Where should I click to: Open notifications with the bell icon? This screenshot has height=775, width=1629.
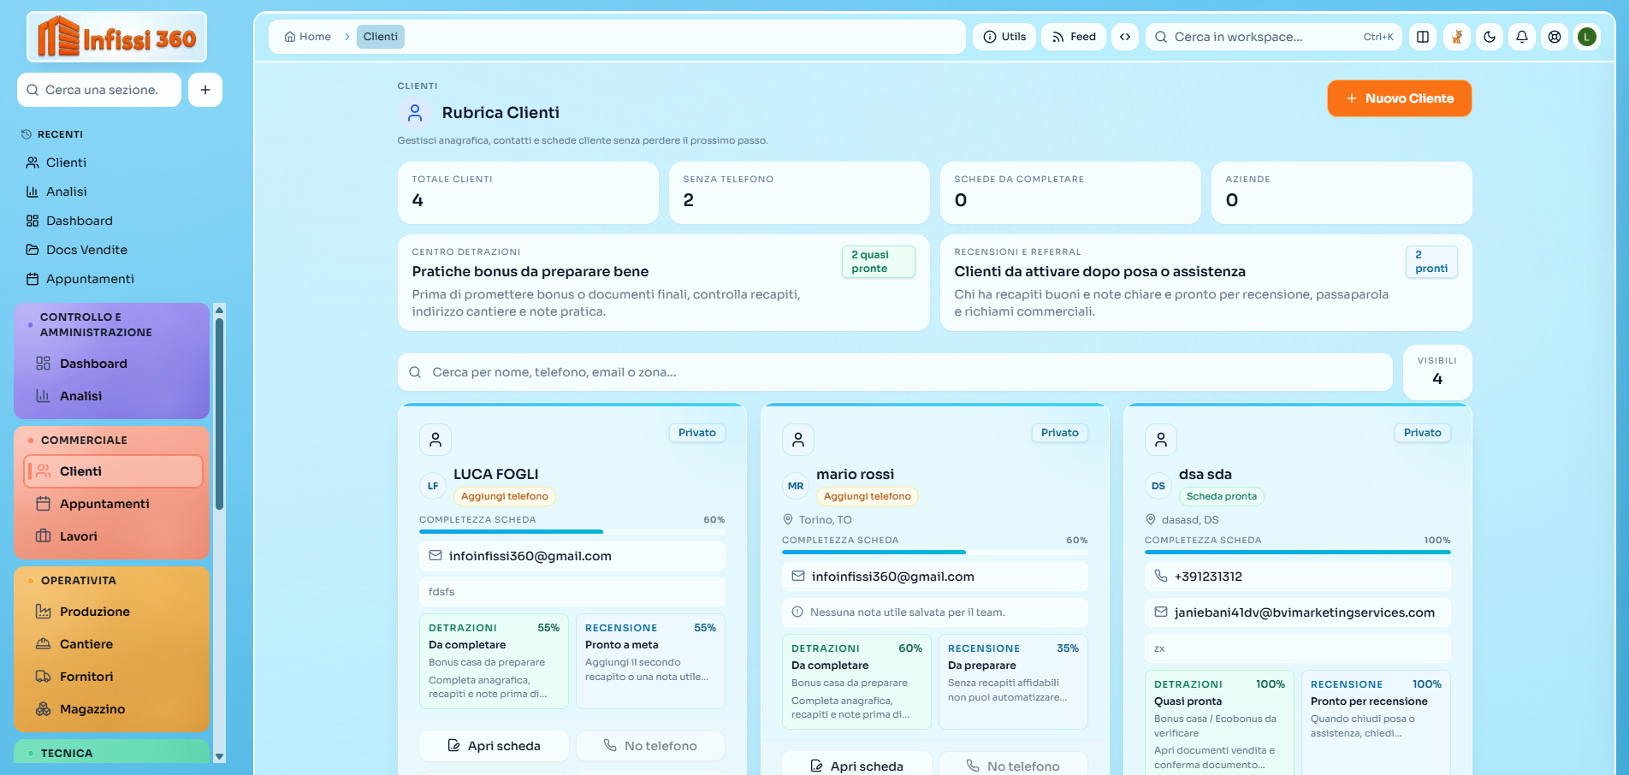[x=1522, y=37]
